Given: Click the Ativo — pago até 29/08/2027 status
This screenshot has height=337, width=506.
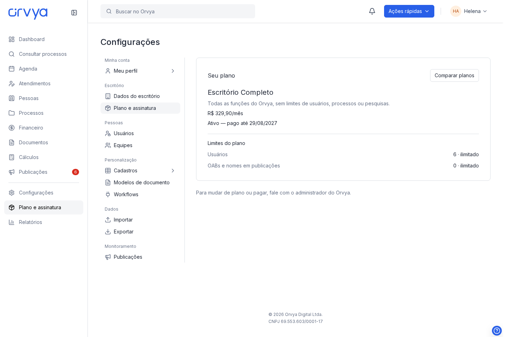Looking at the screenshot, I should [x=242, y=123].
